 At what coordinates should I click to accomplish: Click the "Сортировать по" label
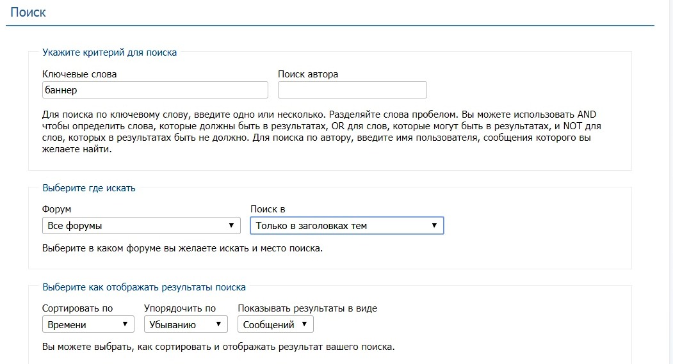click(77, 308)
